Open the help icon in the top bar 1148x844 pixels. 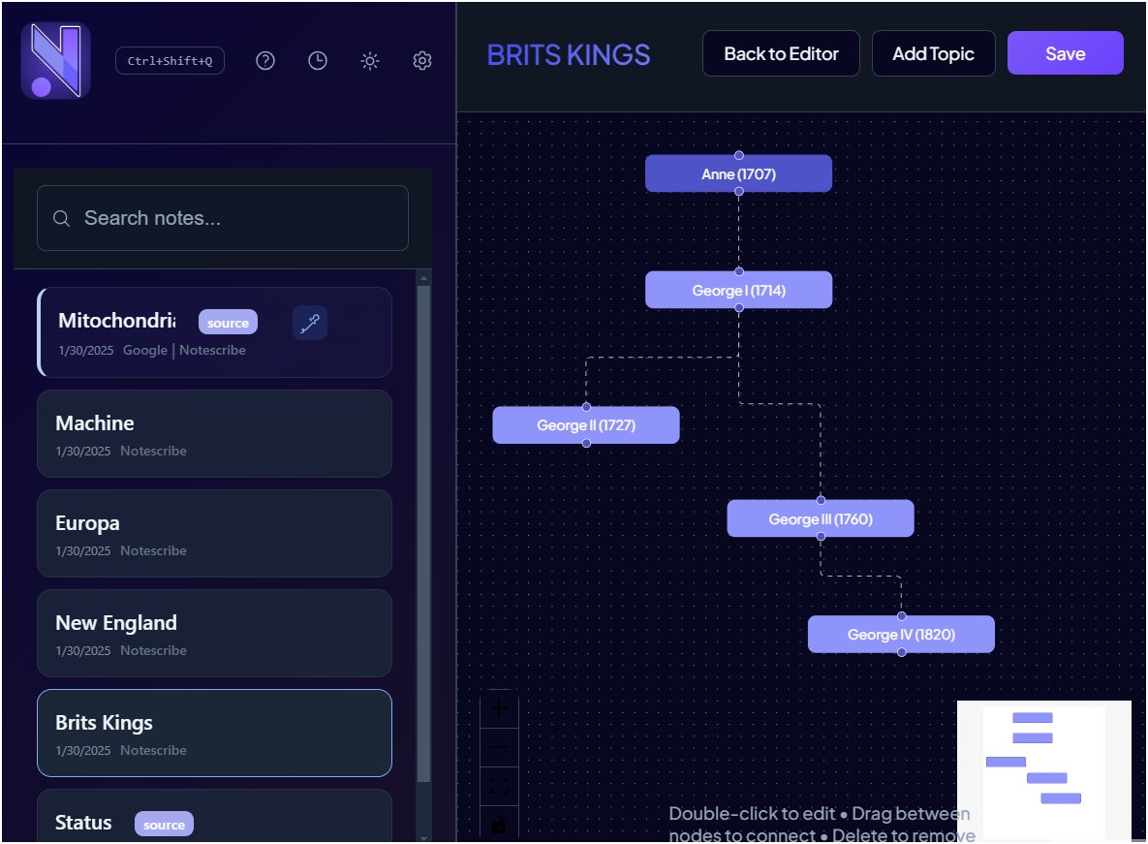coord(264,60)
